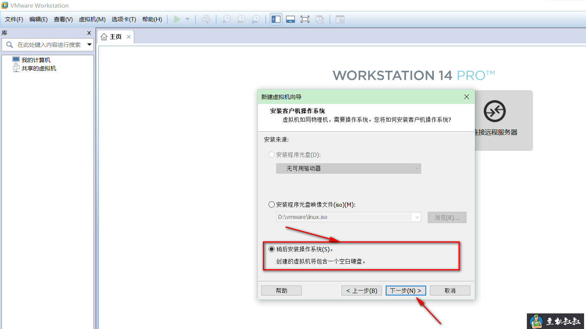Click the revert to snapshot icon
Image resolution: width=586 pixels, height=329 pixels.
click(241, 19)
